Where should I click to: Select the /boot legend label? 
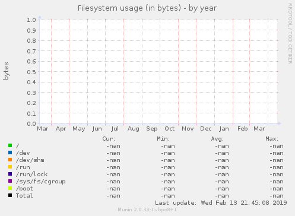point(24,189)
